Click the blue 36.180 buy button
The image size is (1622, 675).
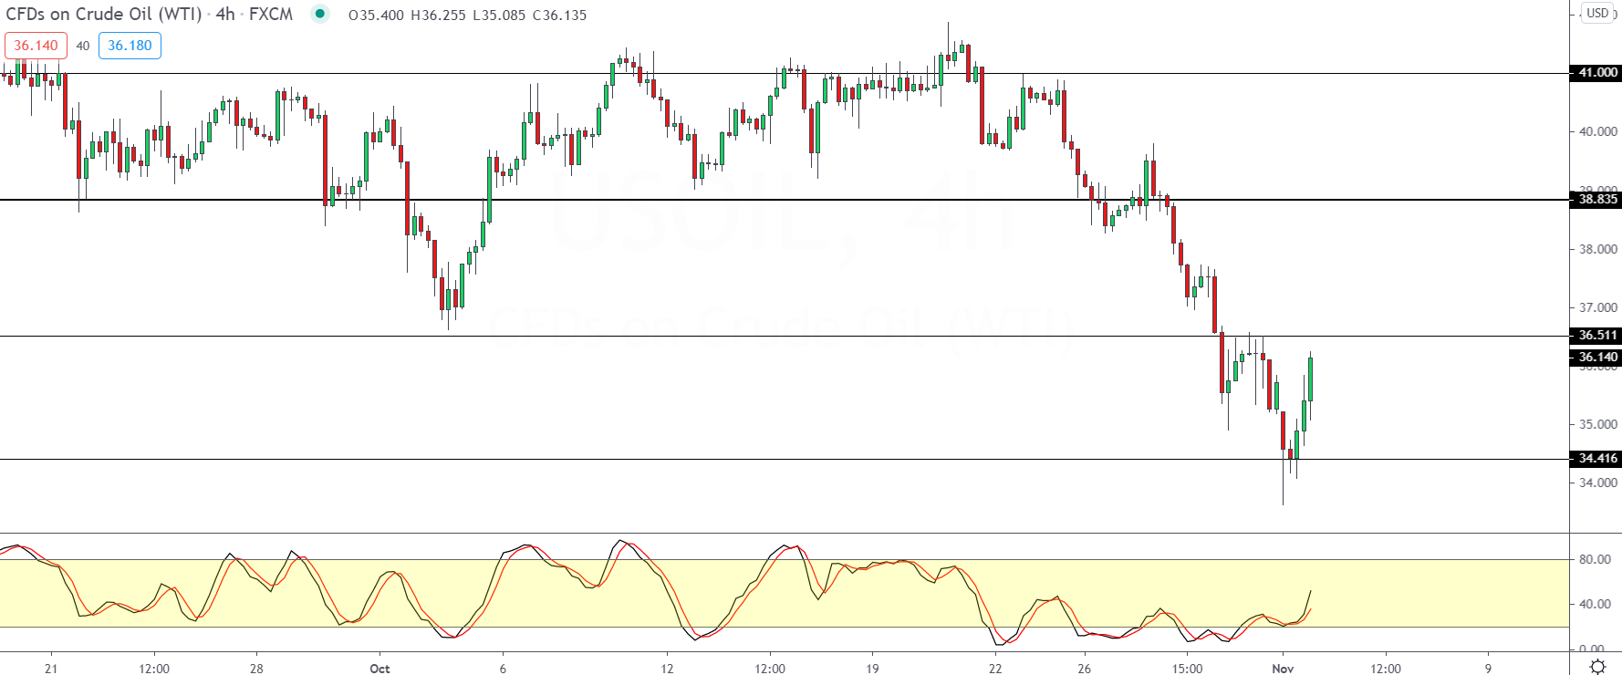click(130, 46)
